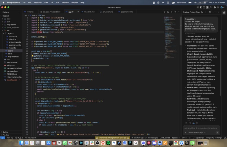The width and height of the screenshot is (227, 147).
Task: Open errors and warnings count in status bar
Action: pos(19,138)
